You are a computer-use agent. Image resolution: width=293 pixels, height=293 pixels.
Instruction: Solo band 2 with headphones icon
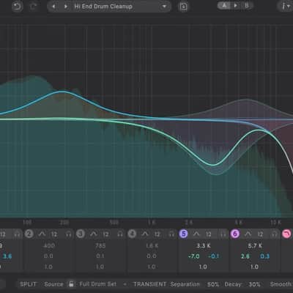tap(69, 234)
